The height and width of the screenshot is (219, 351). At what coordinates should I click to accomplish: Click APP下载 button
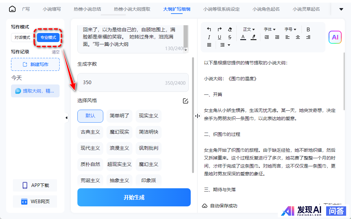click(35, 185)
